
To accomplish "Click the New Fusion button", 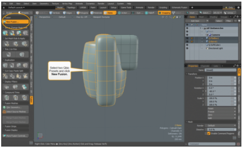I will tap(16, 22).
